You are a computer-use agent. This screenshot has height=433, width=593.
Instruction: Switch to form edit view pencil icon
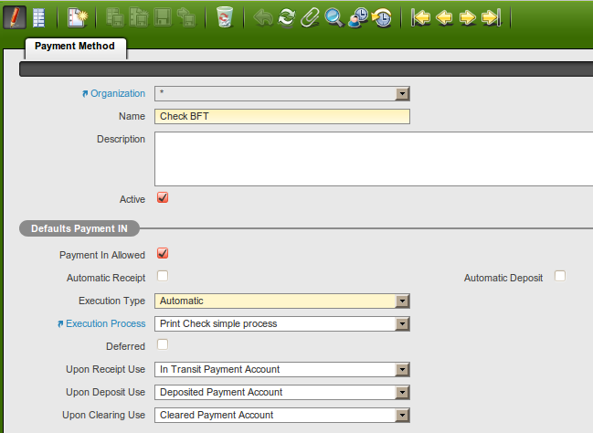click(x=15, y=17)
